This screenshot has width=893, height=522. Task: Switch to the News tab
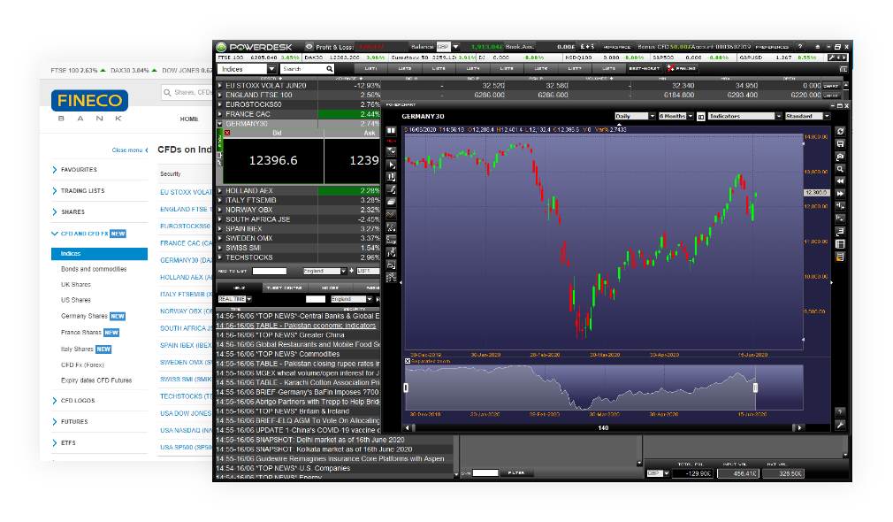point(240,288)
